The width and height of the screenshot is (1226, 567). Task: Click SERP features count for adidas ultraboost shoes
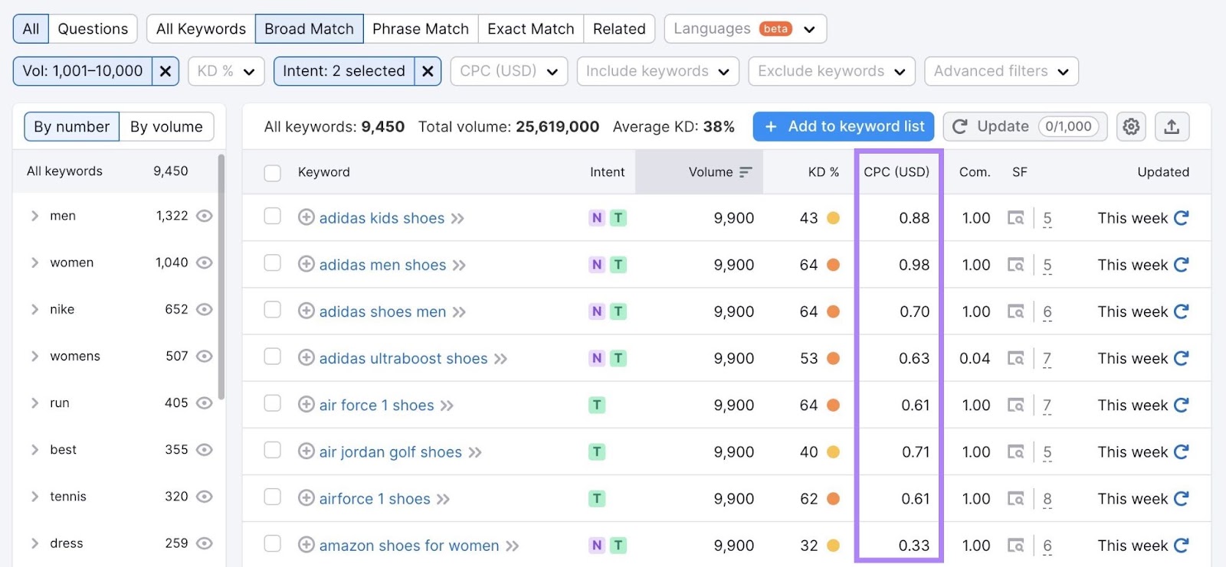[1047, 358]
